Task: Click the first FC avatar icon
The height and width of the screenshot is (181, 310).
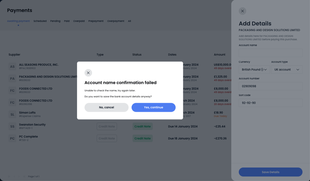Action: (x=12, y=90)
